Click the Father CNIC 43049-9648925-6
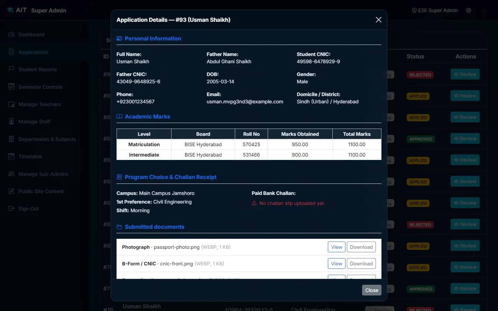The width and height of the screenshot is (498, 311). click(138, 82)
